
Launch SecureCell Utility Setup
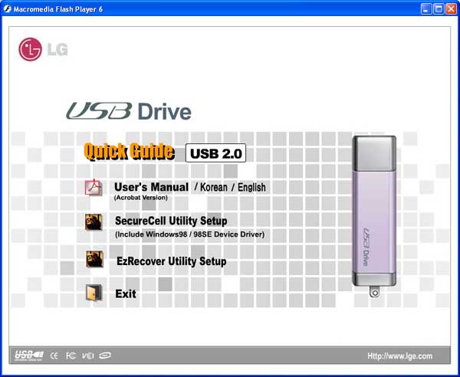click(x=171, y=221)
